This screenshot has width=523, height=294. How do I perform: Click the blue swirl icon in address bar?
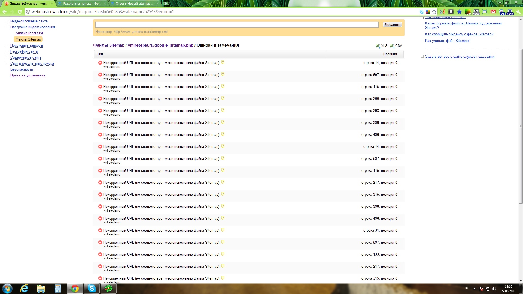pos(422,11)
